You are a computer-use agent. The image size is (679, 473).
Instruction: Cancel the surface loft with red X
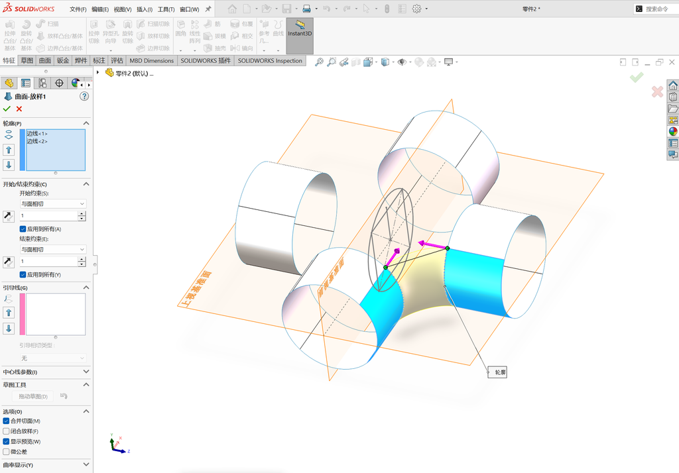coord(19,109)
